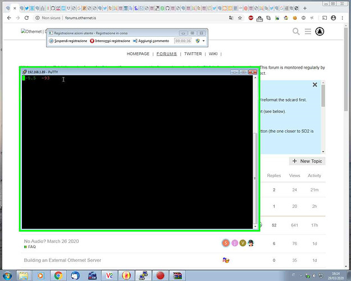Click the recorder shield help icon
Viewport: 351px width, 281px height.
[x=198, y=41]
